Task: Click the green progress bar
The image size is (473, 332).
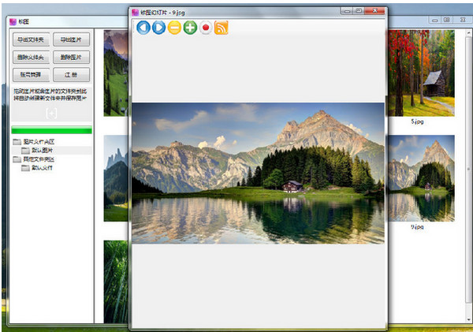Action: click(51, 130)
